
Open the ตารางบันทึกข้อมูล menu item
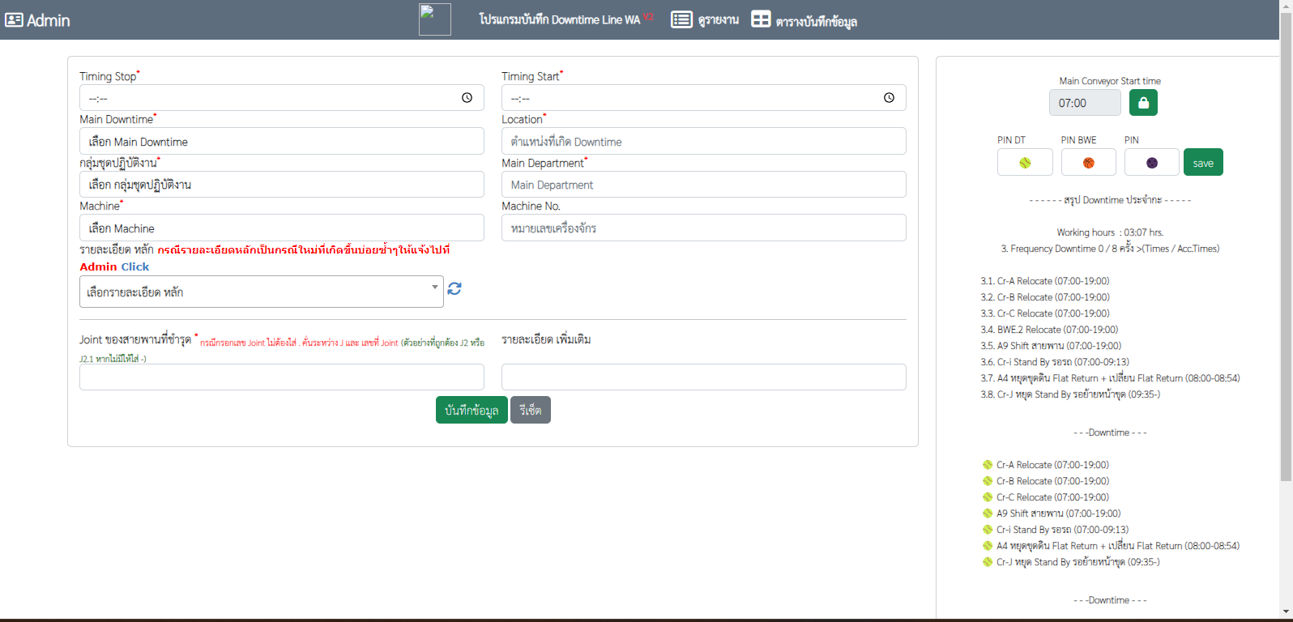pyautogui.click(x=816, y=22)
